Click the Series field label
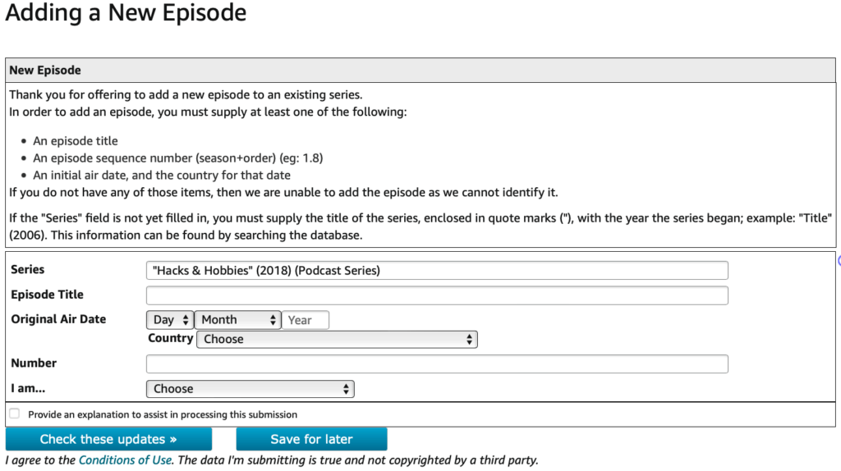This screenshot has height=471, width=841. [28, 269]
